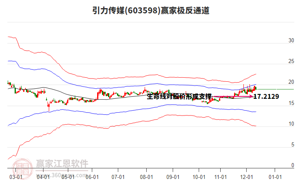Click the 07-01 date axis label
Viewport: 295px width, 183px height.
pyautogui.click(x=118, y=177)
